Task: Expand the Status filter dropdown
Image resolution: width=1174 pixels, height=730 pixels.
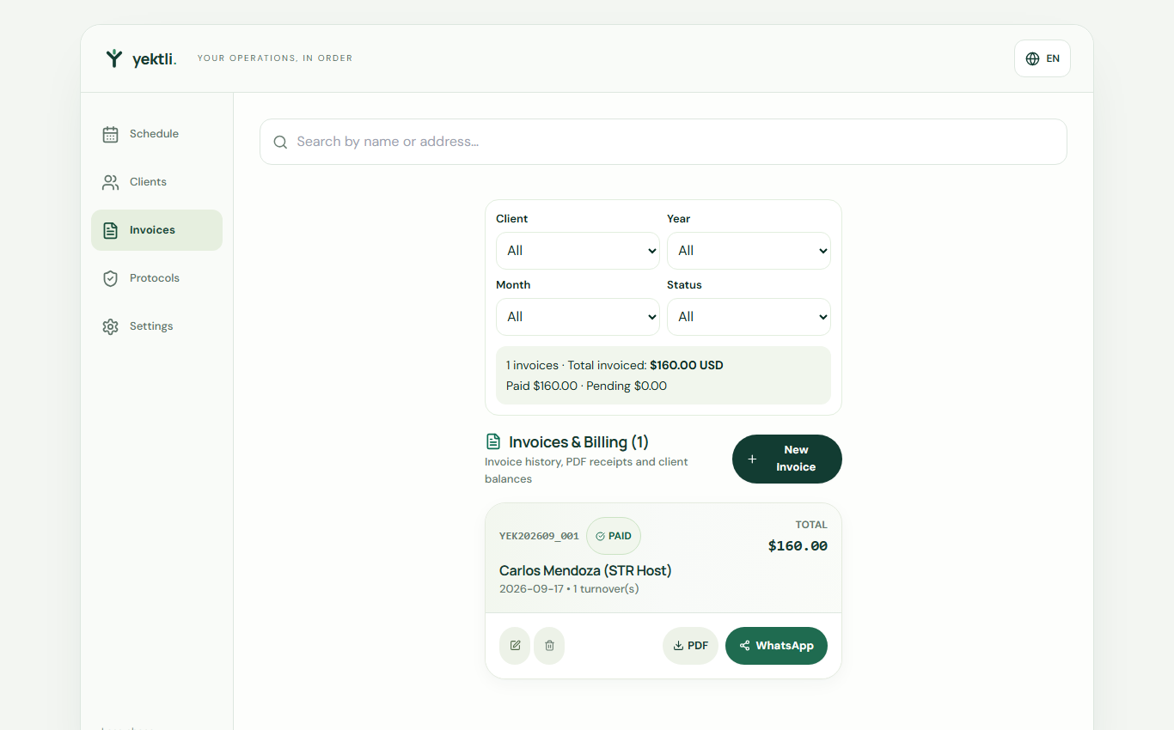Action: pos(749,317)
